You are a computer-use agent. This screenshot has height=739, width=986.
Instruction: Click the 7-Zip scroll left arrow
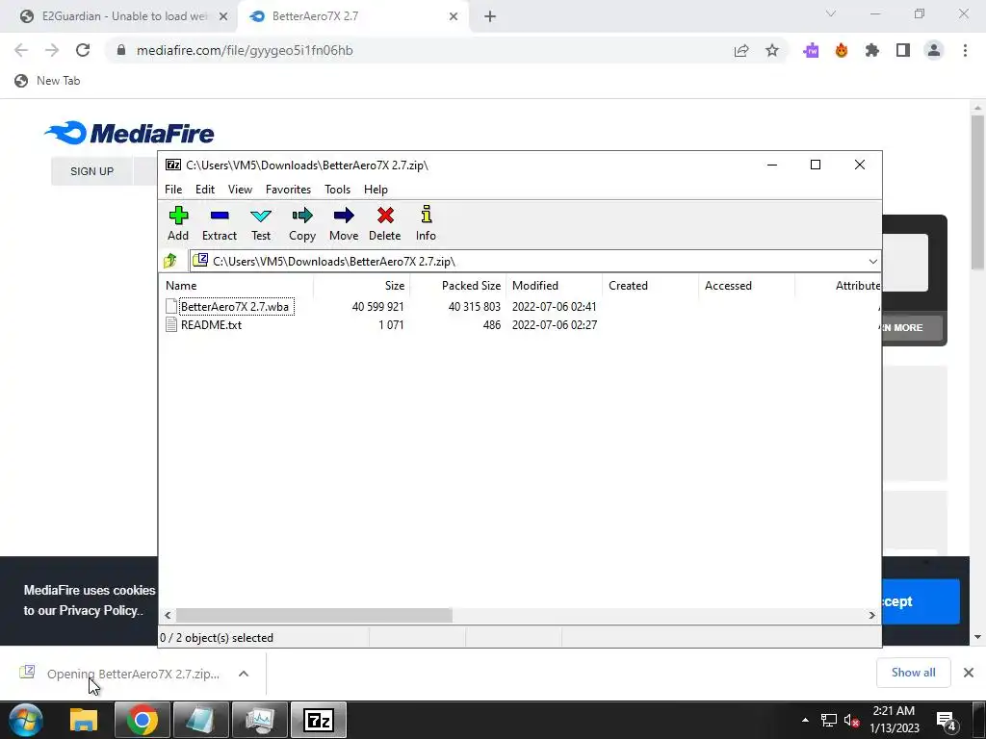point(168,615)
